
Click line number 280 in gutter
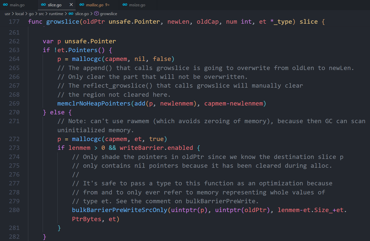click(14, 210)
